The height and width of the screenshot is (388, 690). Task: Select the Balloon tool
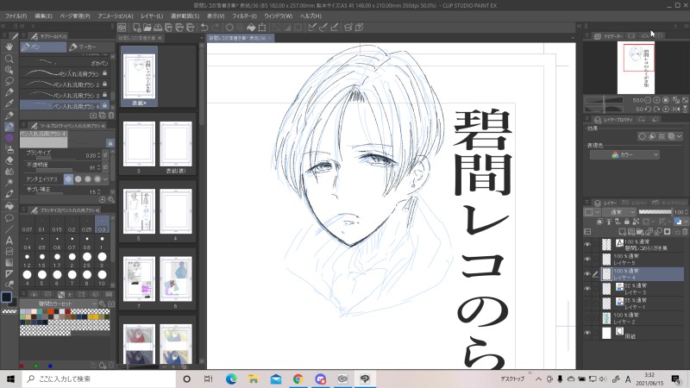pos(9,218)
